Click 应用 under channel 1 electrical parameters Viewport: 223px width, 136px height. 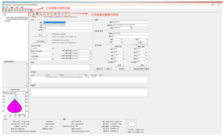pyautogui.click(x=119, y=65)
